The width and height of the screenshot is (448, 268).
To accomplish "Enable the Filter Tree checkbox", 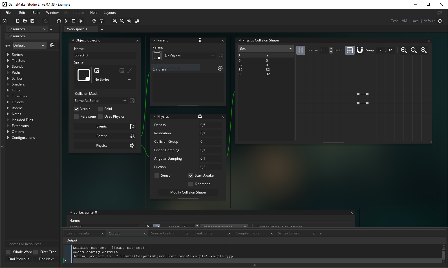I will 35,252.
